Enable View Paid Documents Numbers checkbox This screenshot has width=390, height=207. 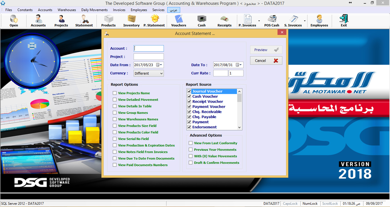[114, 165]
